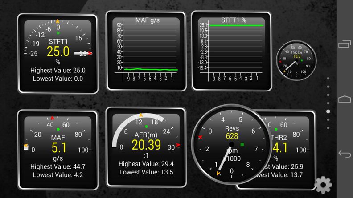The image size is (353, 198).
Task: Tap AFR(m) Highest Value 29.4 text
Action: click(x=146, y=164)
